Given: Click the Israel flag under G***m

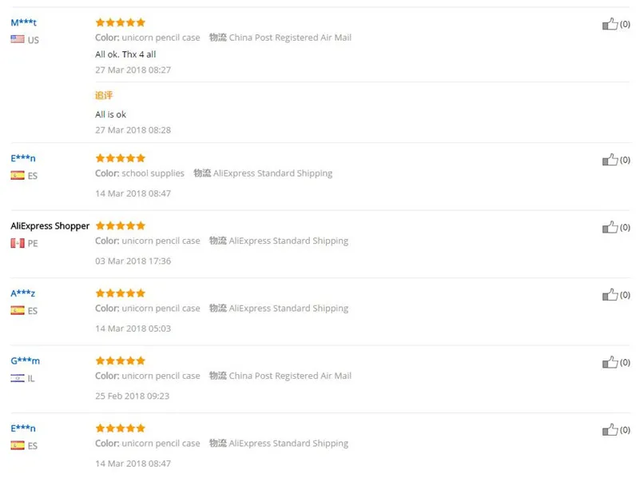Looking at the screenshot, I should click(x=18, y=378).
